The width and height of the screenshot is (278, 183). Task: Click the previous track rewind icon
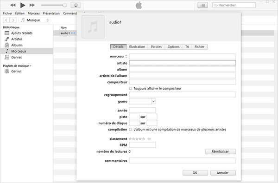pos(13,5)
